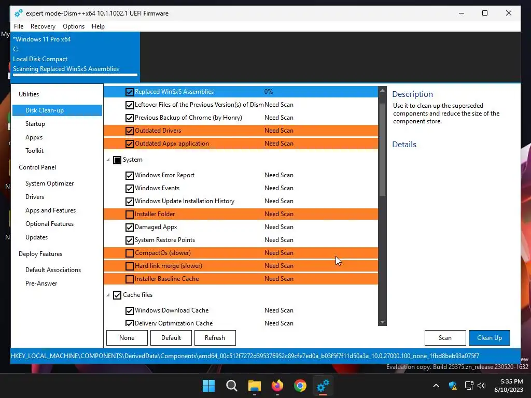Click the None button
The height and width of the screenshot is (398, 531).
coord(127,338)
